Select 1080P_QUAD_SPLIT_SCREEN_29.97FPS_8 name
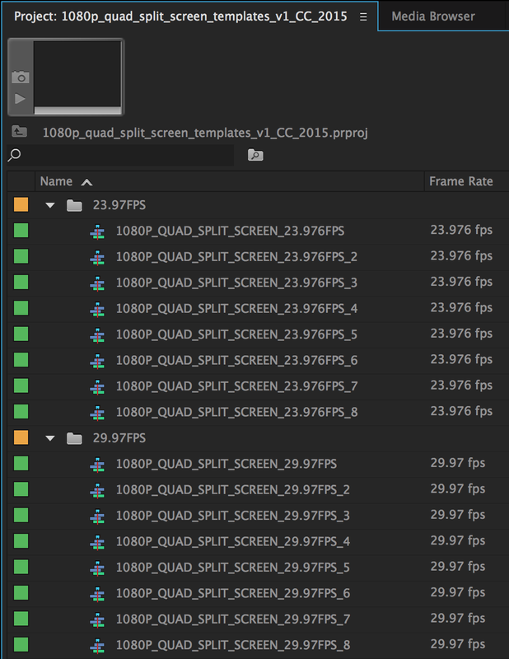The height and width of the screenshot is (659, 509). point(233,645)
